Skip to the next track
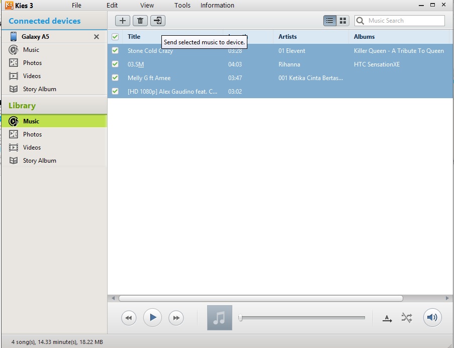Screen dimensions: 454x348 coord(176,318)
